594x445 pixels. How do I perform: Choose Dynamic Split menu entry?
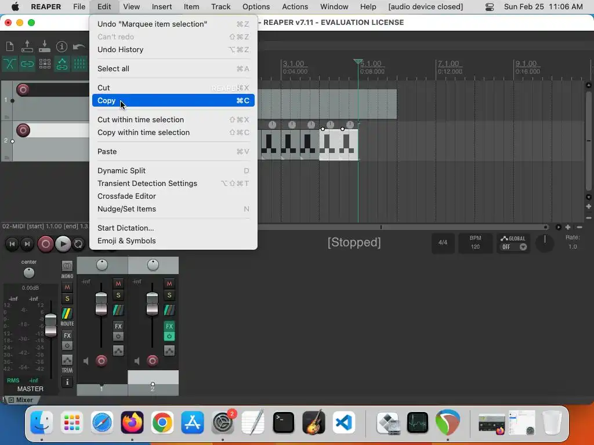(x=173, y=171)
